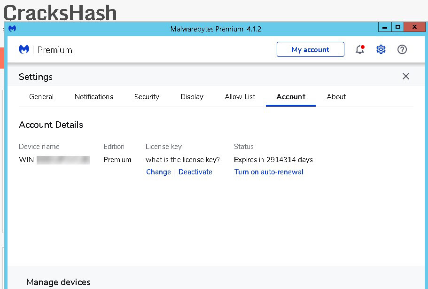Viewport: 428px width, 289px height.
Task: Click the 'License key' column label
Action: coord(163,147)
